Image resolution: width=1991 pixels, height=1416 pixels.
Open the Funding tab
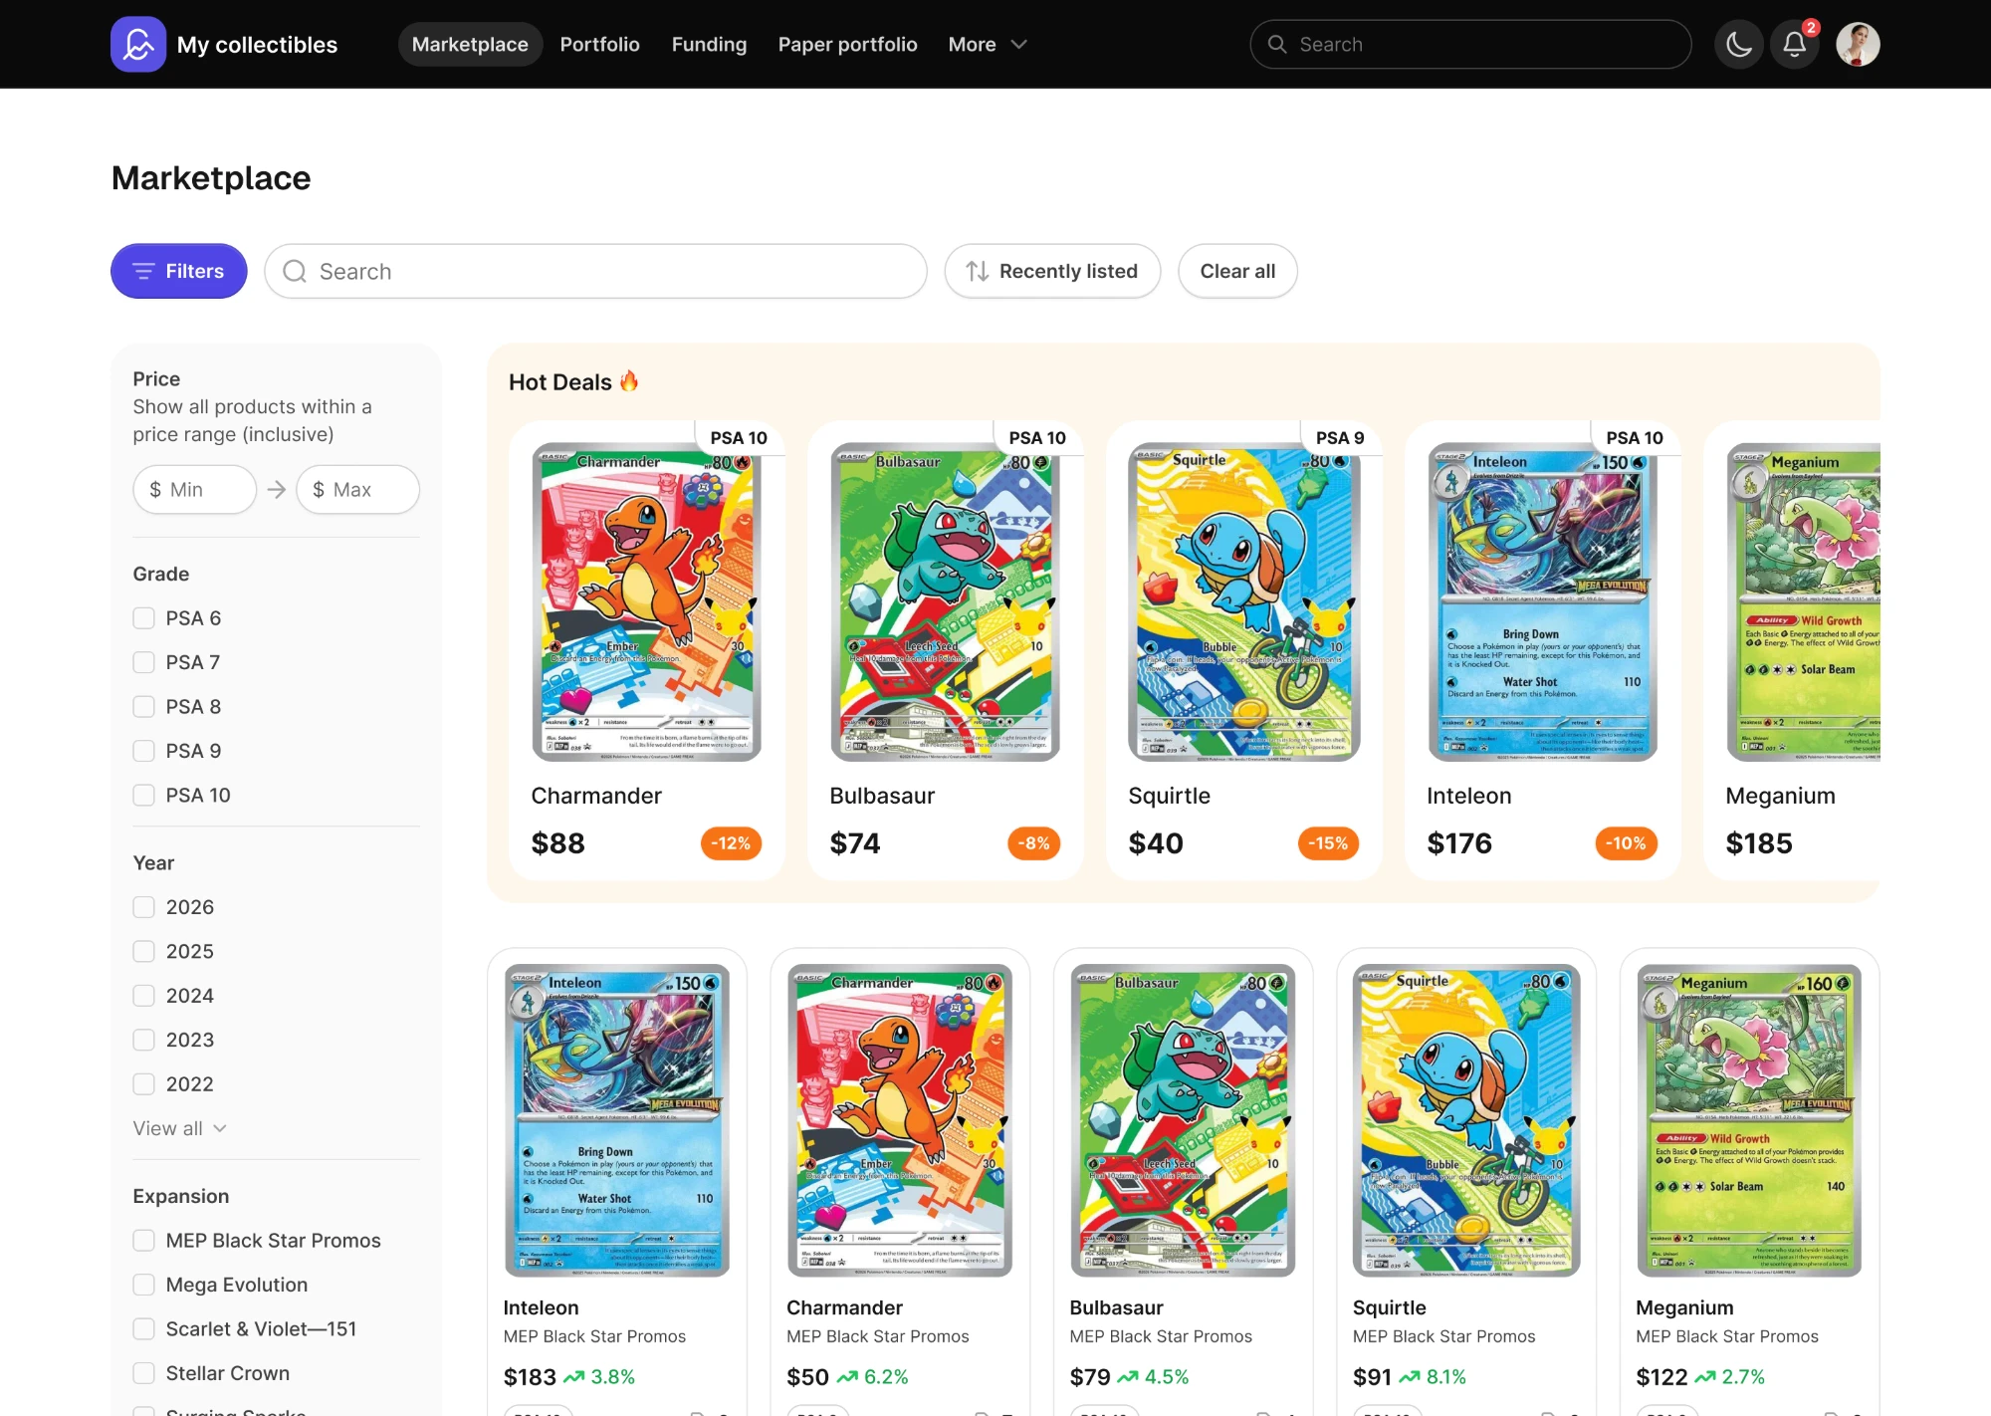point(709,44)
